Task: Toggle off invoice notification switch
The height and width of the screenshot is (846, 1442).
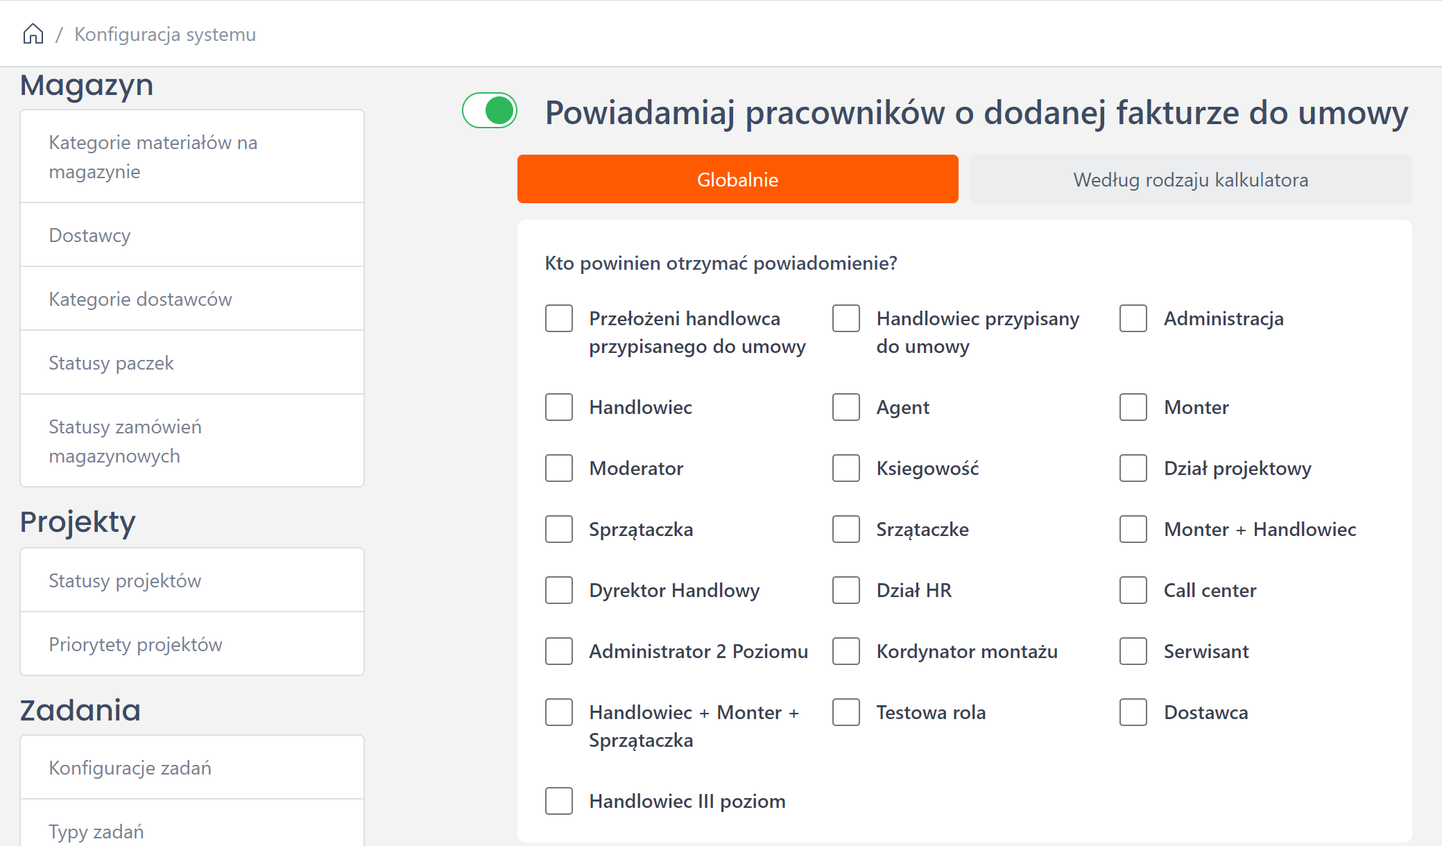Action: tap(490, 111)
